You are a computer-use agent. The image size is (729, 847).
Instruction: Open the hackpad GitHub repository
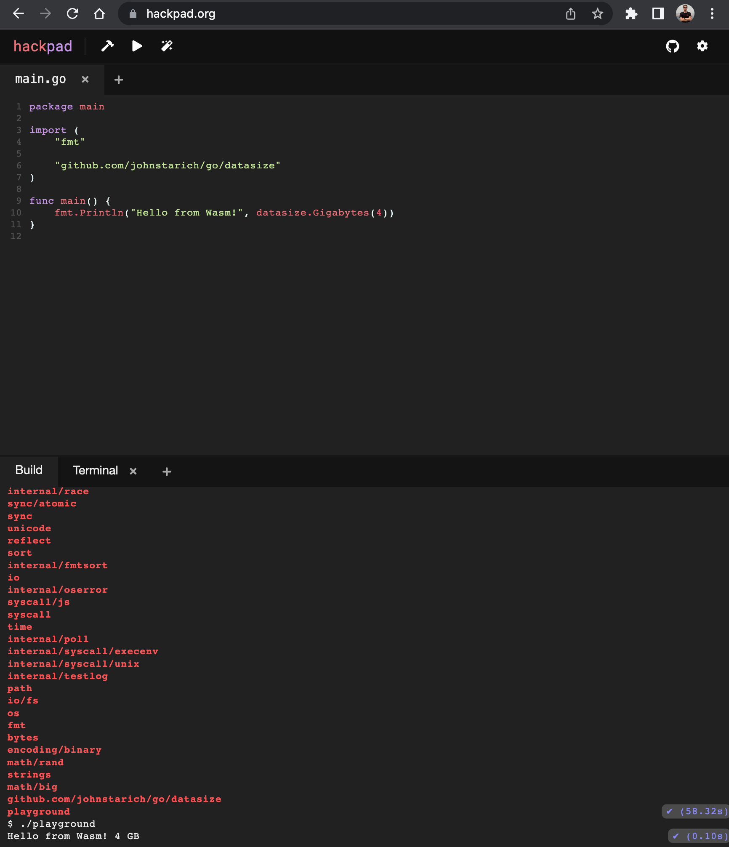tap(673, 46)
